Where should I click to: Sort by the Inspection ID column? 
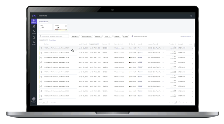click(106, 44)
